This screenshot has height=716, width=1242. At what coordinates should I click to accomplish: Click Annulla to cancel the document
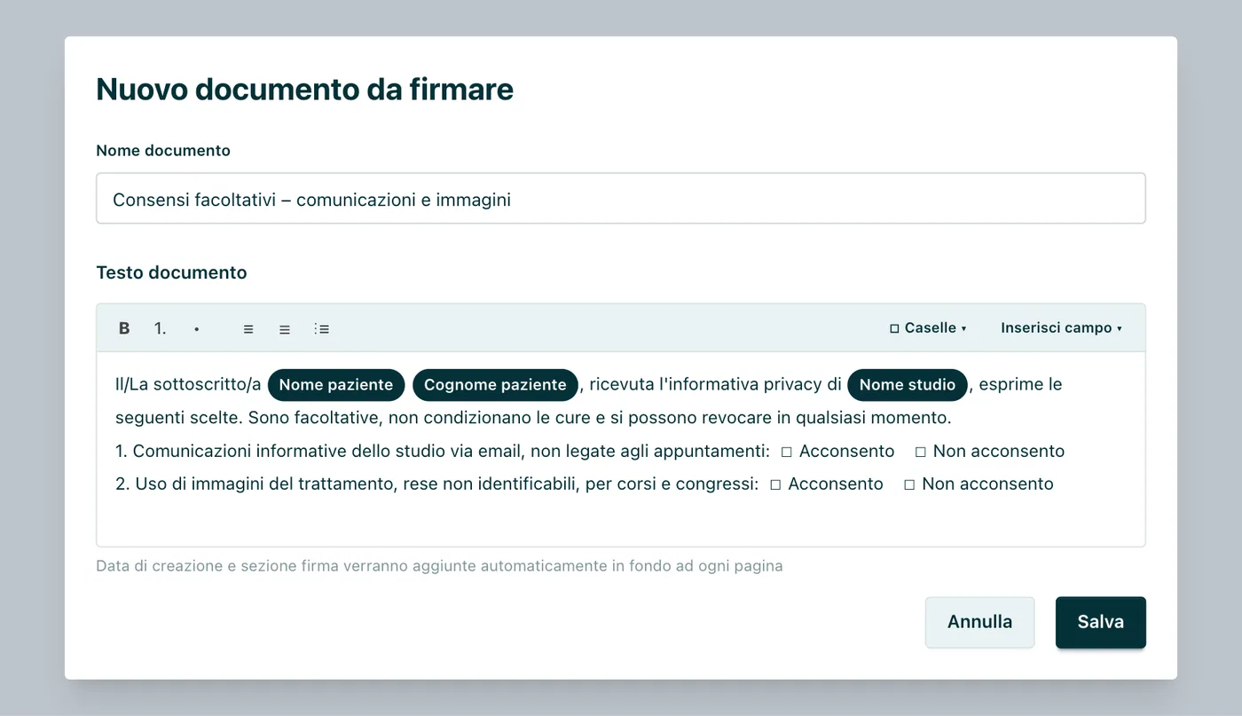pos(979,622)
